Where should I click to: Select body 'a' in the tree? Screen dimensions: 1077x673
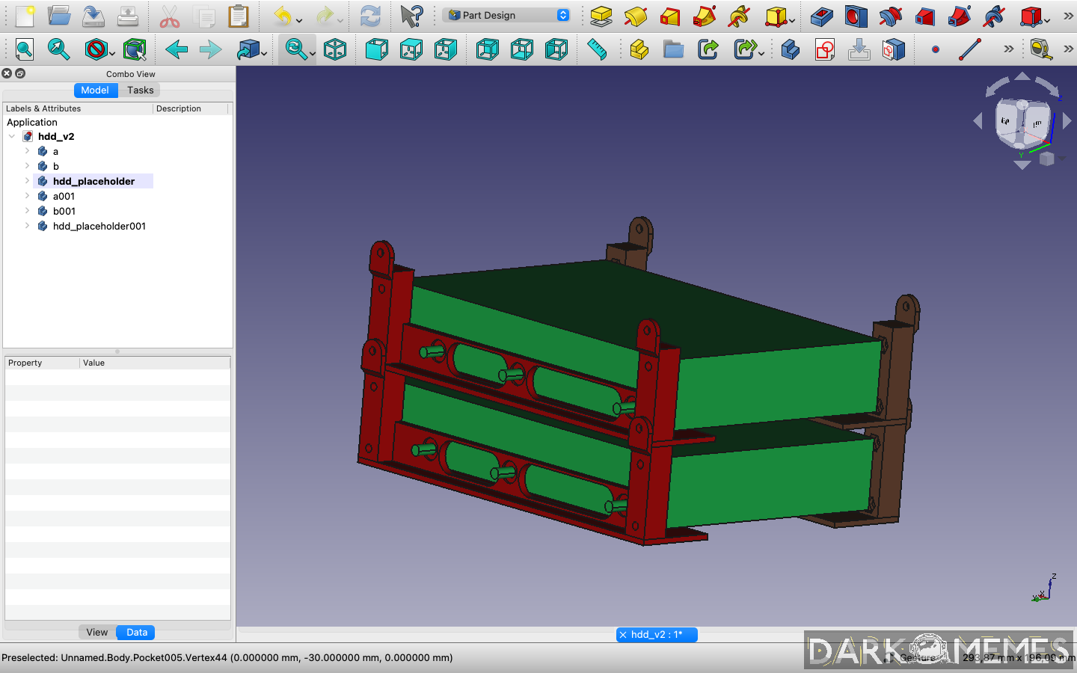(x=55, y=151)
